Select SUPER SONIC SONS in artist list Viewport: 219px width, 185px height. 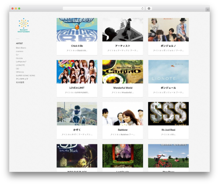(x=25, y=76)
